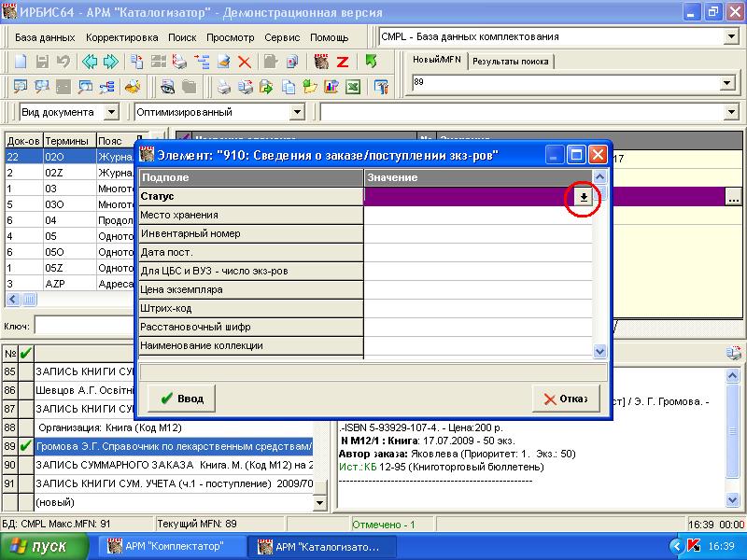Open the Сервис menu

[282, 37]
